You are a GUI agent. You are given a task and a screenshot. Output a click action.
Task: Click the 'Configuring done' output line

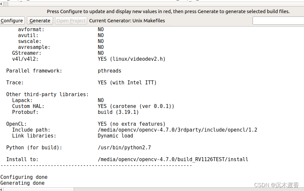click(x=24, y=177)
